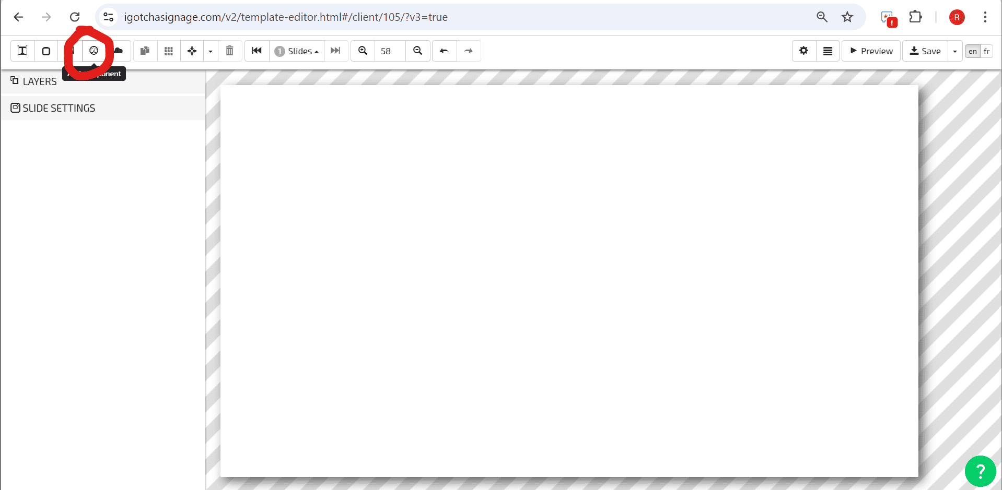Open dropdown arrow next to move tool
Screen dimensions: 1002x490
[211, 51]
